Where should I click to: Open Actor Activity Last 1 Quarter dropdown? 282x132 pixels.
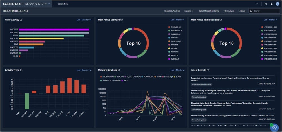[x=84, y=20]
